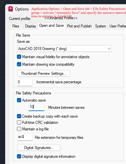126x164 pixels.
Task: Switch to the System tab
Action: pos(101,26)
